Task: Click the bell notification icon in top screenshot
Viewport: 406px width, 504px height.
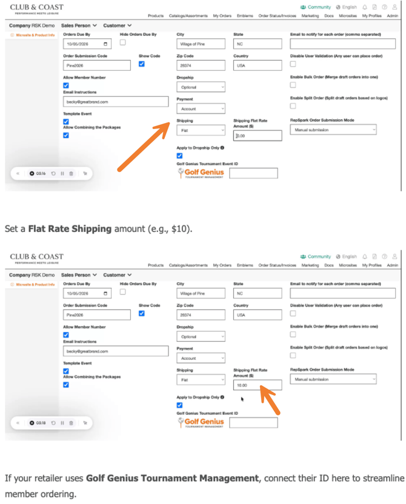Action: pos(365,7)
